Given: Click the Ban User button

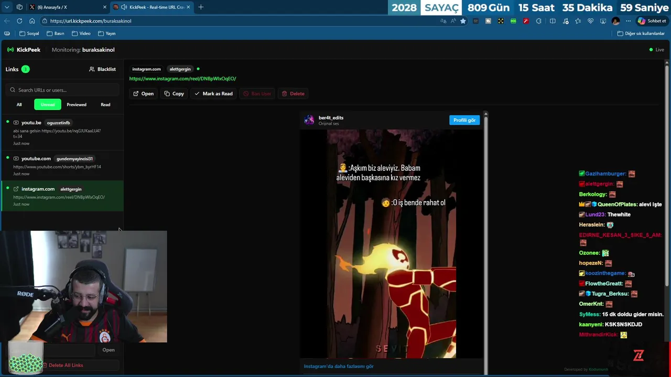Looking at the screenshot, I should [257, 94].
